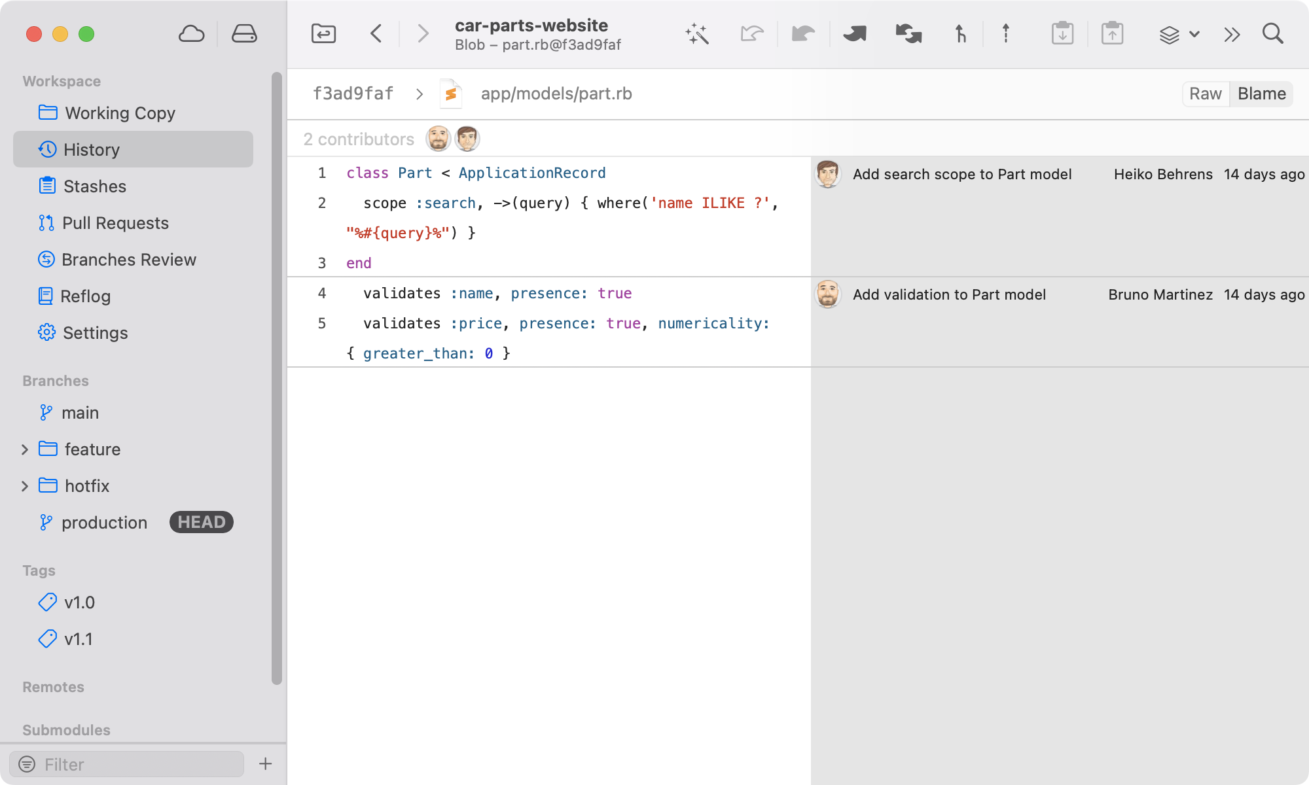Viewport: 1309px width, 785px height.
Task: Click the f3ad9faf commit breadcrumb
Action: tap(353, 94)
